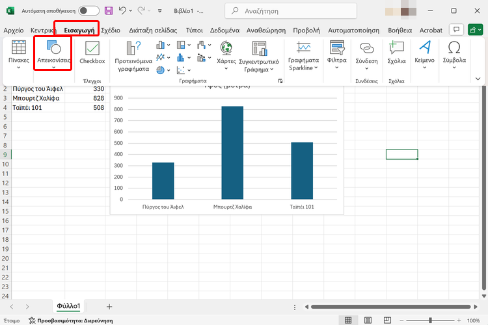This screenshot has height=325, width=488.
Task: Insert a scatter or bubble chart
Action: (x=181, y=70)
